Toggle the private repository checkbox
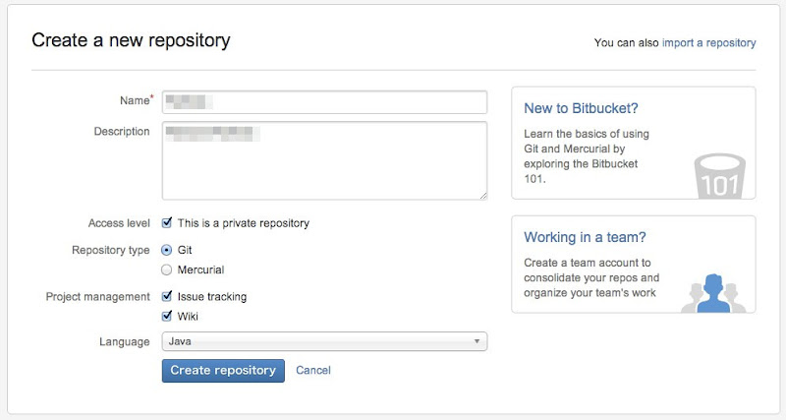This screenshot has height=420, width=786. [167, 223]
